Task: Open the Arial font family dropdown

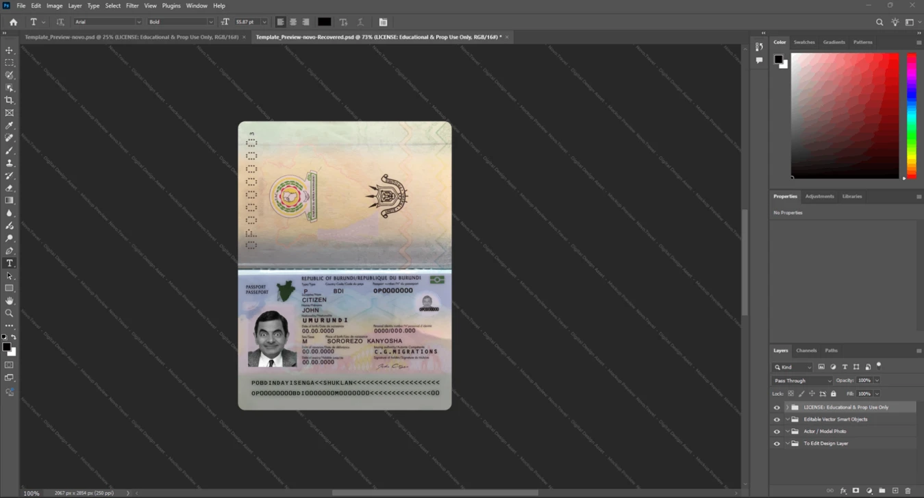Action: coord(108,22)
